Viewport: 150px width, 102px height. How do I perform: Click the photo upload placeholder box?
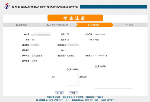pos(73,77)
